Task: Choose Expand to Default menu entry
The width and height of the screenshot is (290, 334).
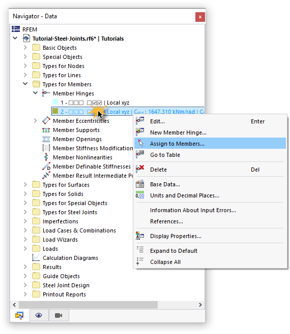Action: [x=210, y=251]
